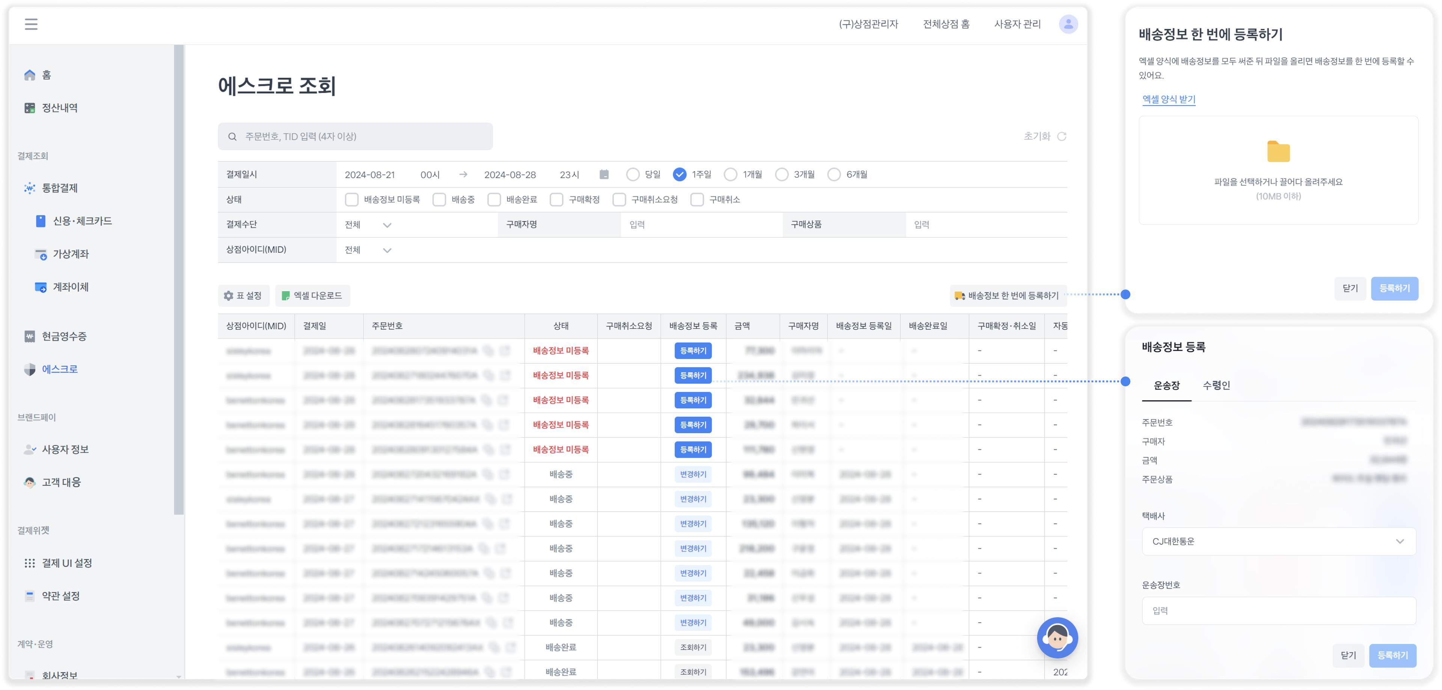Click the user profile avatar icon
The height and width of the screenshot is (690, 1442).
pos(1068,24)
